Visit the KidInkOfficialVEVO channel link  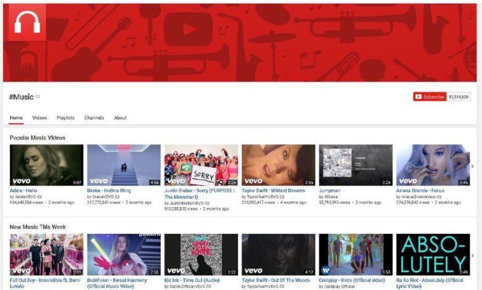(187, 286)
